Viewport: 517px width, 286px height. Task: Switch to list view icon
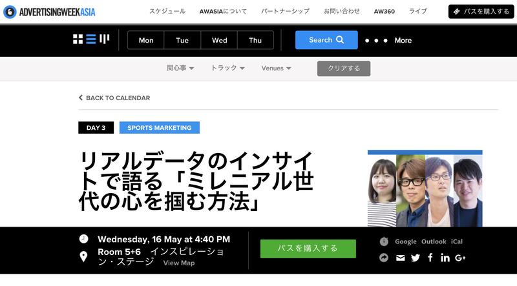pyautogui.click(x=91, y=39)
